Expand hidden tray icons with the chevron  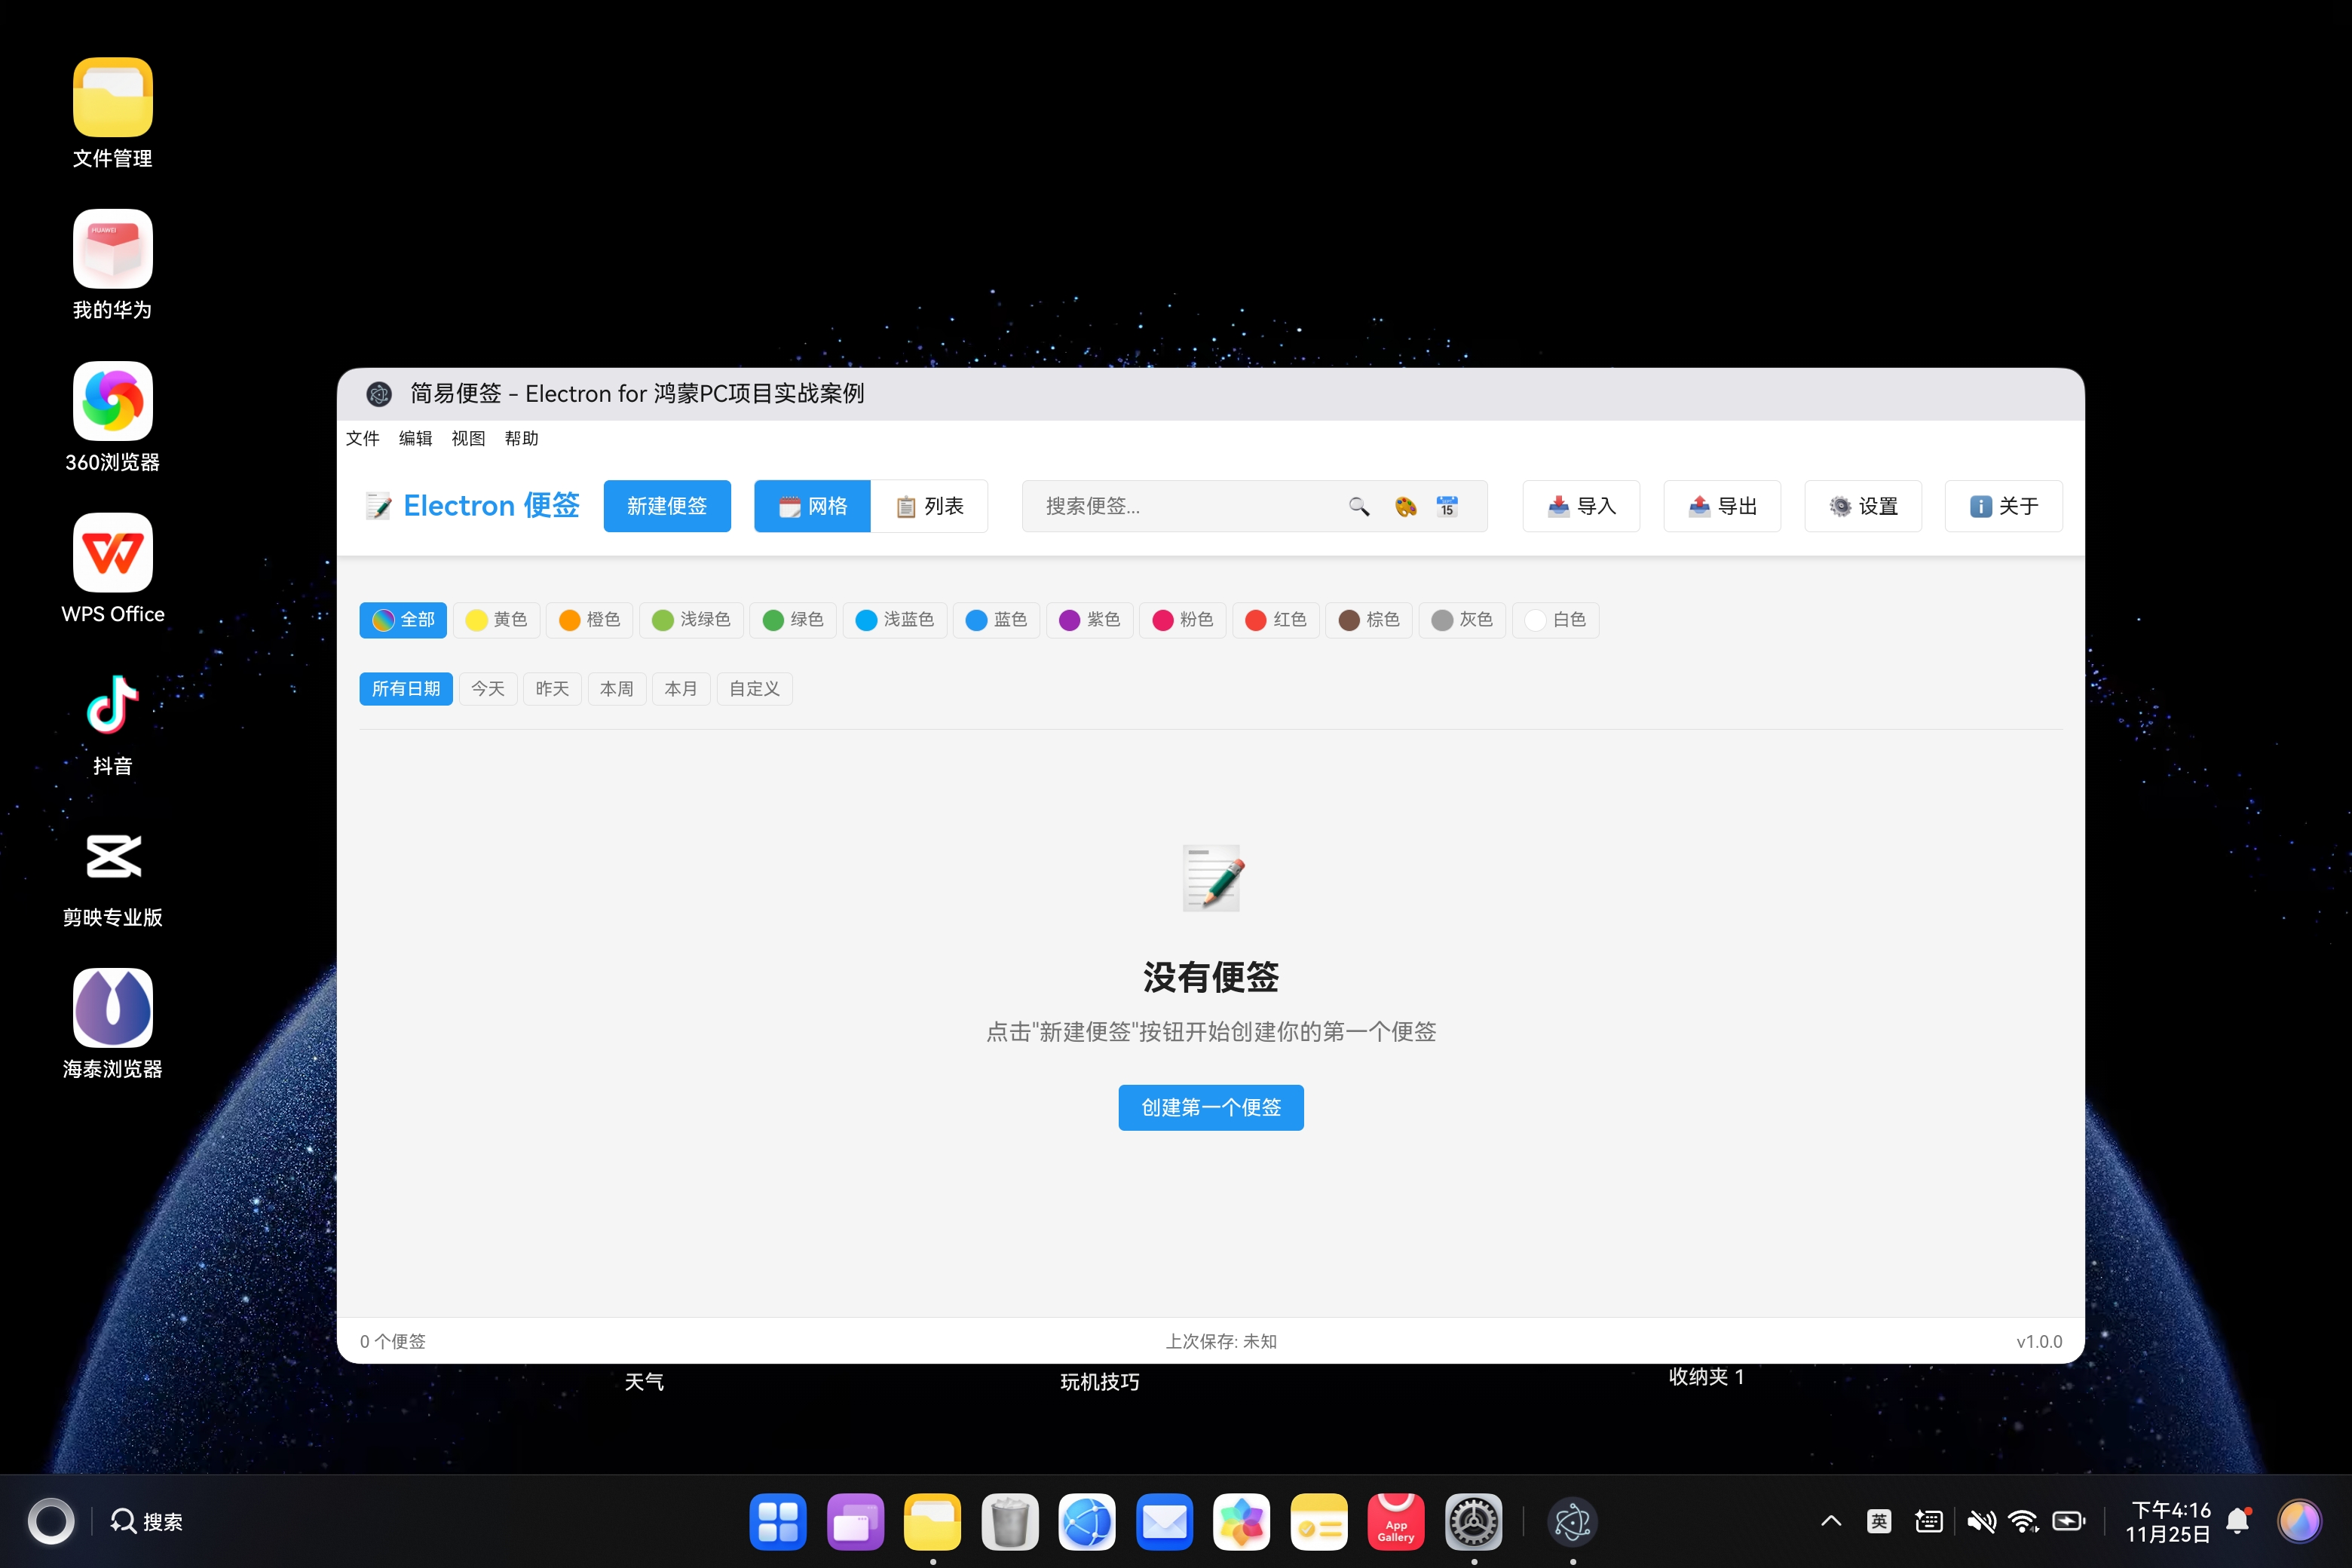pyautogui.click(x=1832, y=1521)
